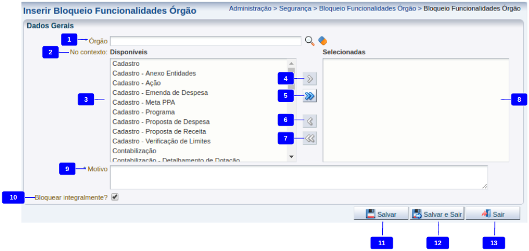Click the eraser clear icon beside Órgão

[323, 41]
